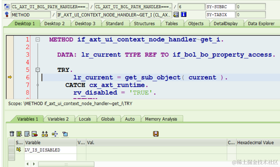
Task: Select the Variables 1 tab
Action: (28, 119)
